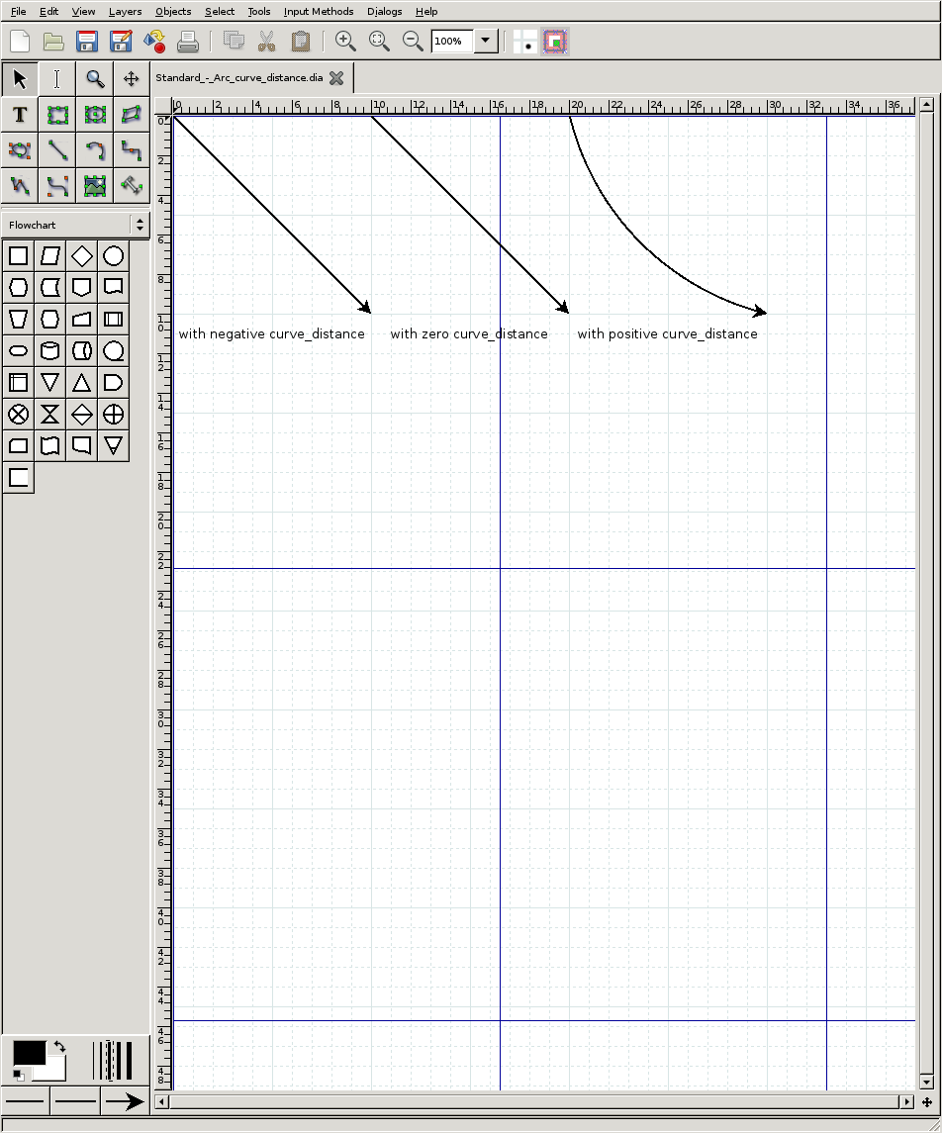This screenshot has height=1133, width=942.
Task: Open the Edit menu
Action: [x=48, y=12]
